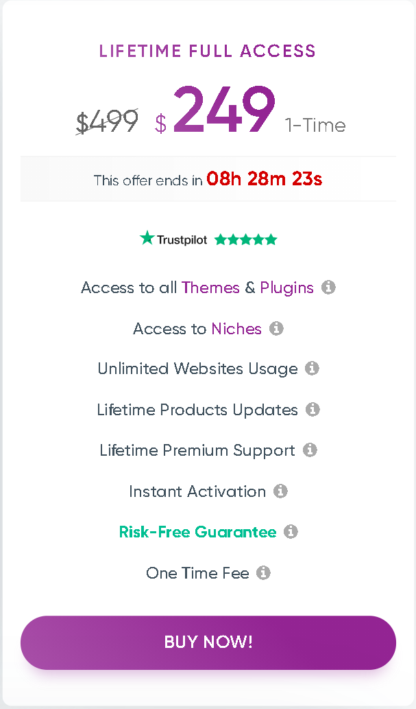Click the Lifetime Full Access heading
Image resolution: width=416 pixels, height=709 pixels.
coord(208,51)
